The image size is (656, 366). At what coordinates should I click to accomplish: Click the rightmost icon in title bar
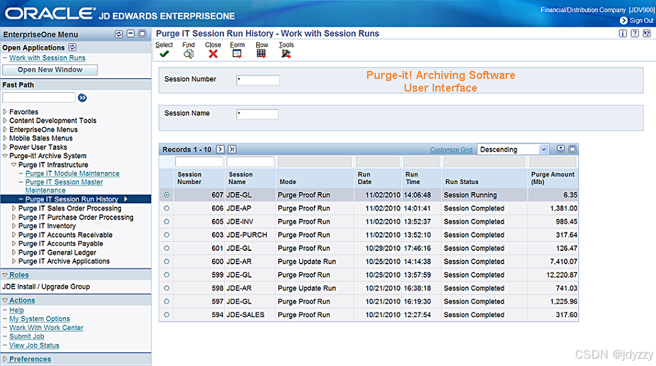tap(647, 33)
